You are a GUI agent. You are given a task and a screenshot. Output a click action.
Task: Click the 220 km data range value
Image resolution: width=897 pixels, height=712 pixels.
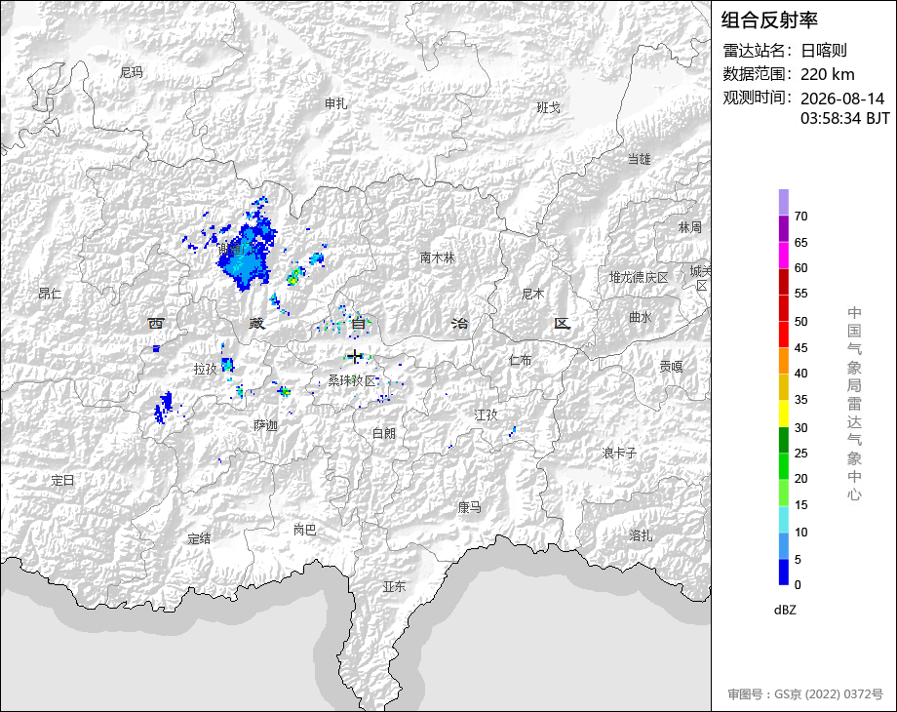click(827, 74)
